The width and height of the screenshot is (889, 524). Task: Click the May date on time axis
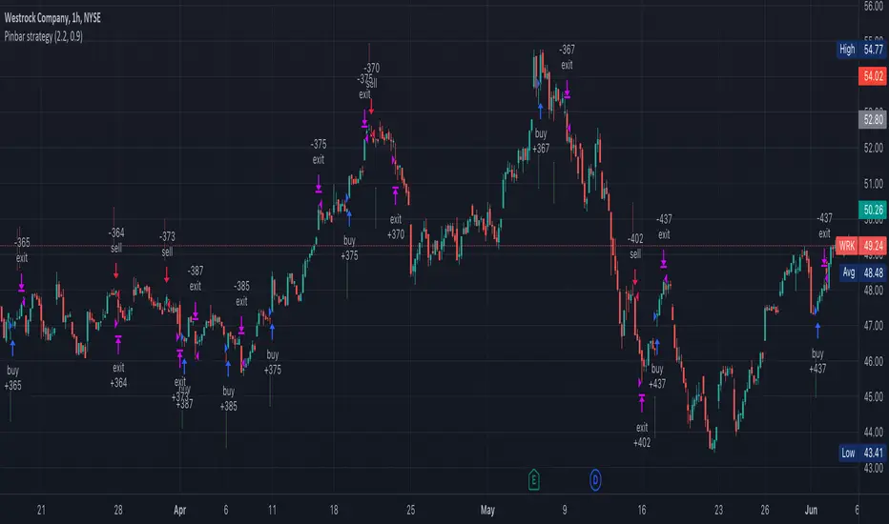coord(487,510)
